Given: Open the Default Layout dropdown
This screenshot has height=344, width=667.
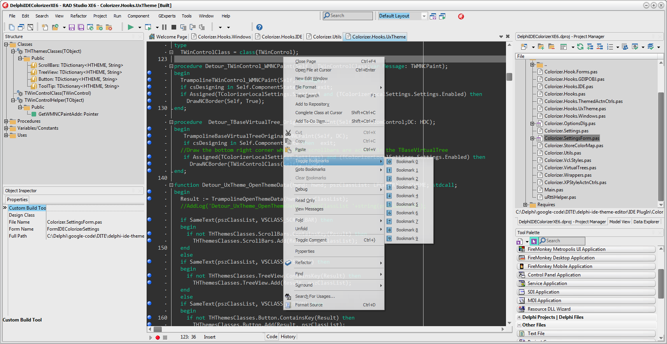Looking at the screenshot, I should 424,16.
